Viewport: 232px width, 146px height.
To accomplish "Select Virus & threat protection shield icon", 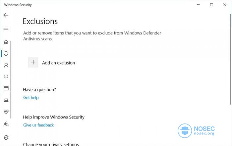I will click(x=6, y=54).
